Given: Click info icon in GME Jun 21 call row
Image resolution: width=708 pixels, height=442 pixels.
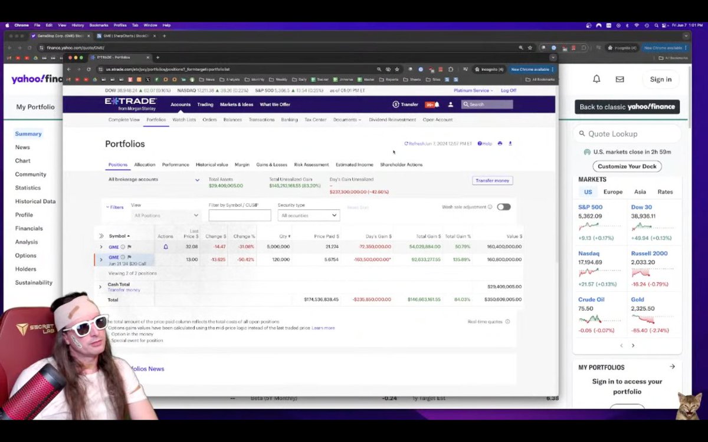Looking at the screenshot, I should [x=123, y=257].
